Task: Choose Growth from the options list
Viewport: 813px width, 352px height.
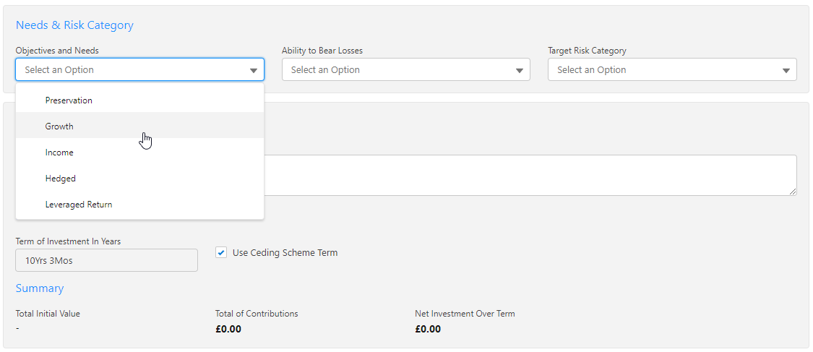Action: pyautogui.click(x=59, y=126)
